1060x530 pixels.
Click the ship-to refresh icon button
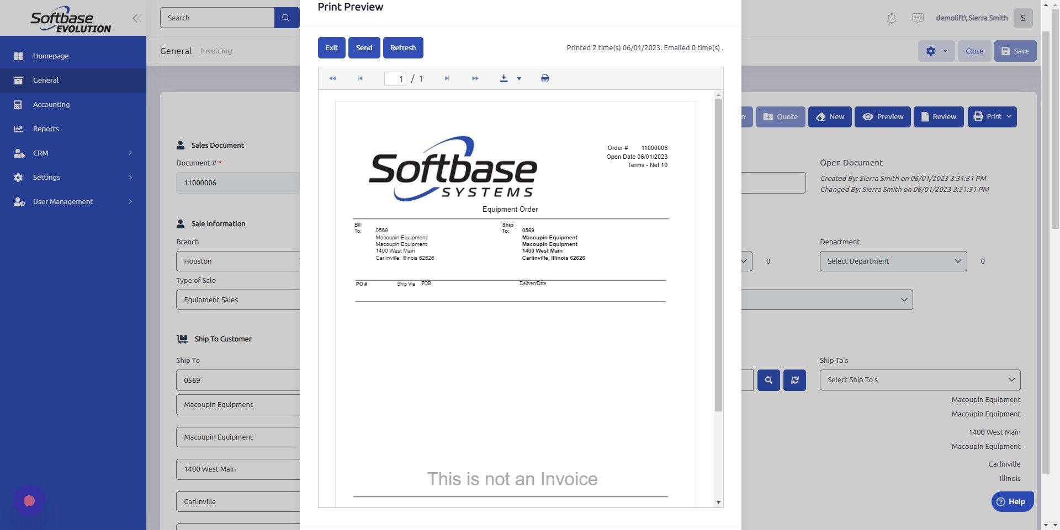(794, 380)
